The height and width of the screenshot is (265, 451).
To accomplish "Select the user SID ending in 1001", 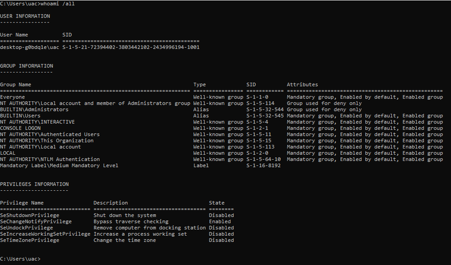I will click(x=131, y=47).
